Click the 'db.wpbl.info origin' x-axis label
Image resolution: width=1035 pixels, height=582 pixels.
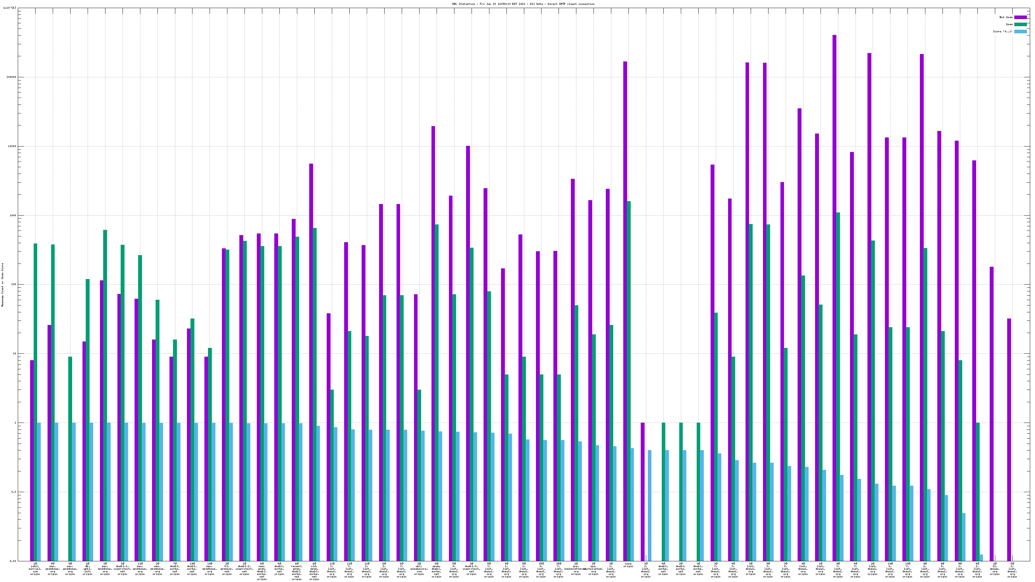88,569
